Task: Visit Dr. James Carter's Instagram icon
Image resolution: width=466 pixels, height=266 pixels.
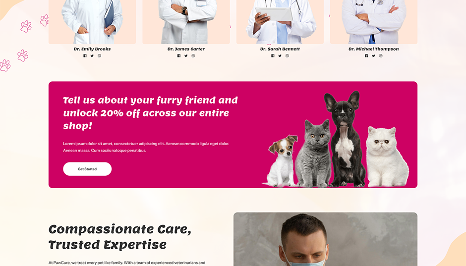Action: click(x=193, y=56)
